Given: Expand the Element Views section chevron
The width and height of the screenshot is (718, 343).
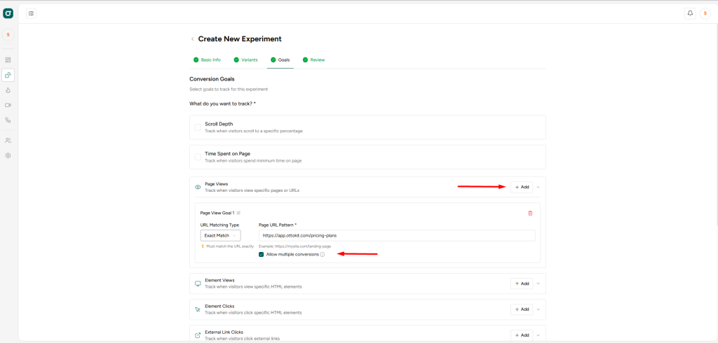Looking at the screenshot, I should click(x=538, y=283).
